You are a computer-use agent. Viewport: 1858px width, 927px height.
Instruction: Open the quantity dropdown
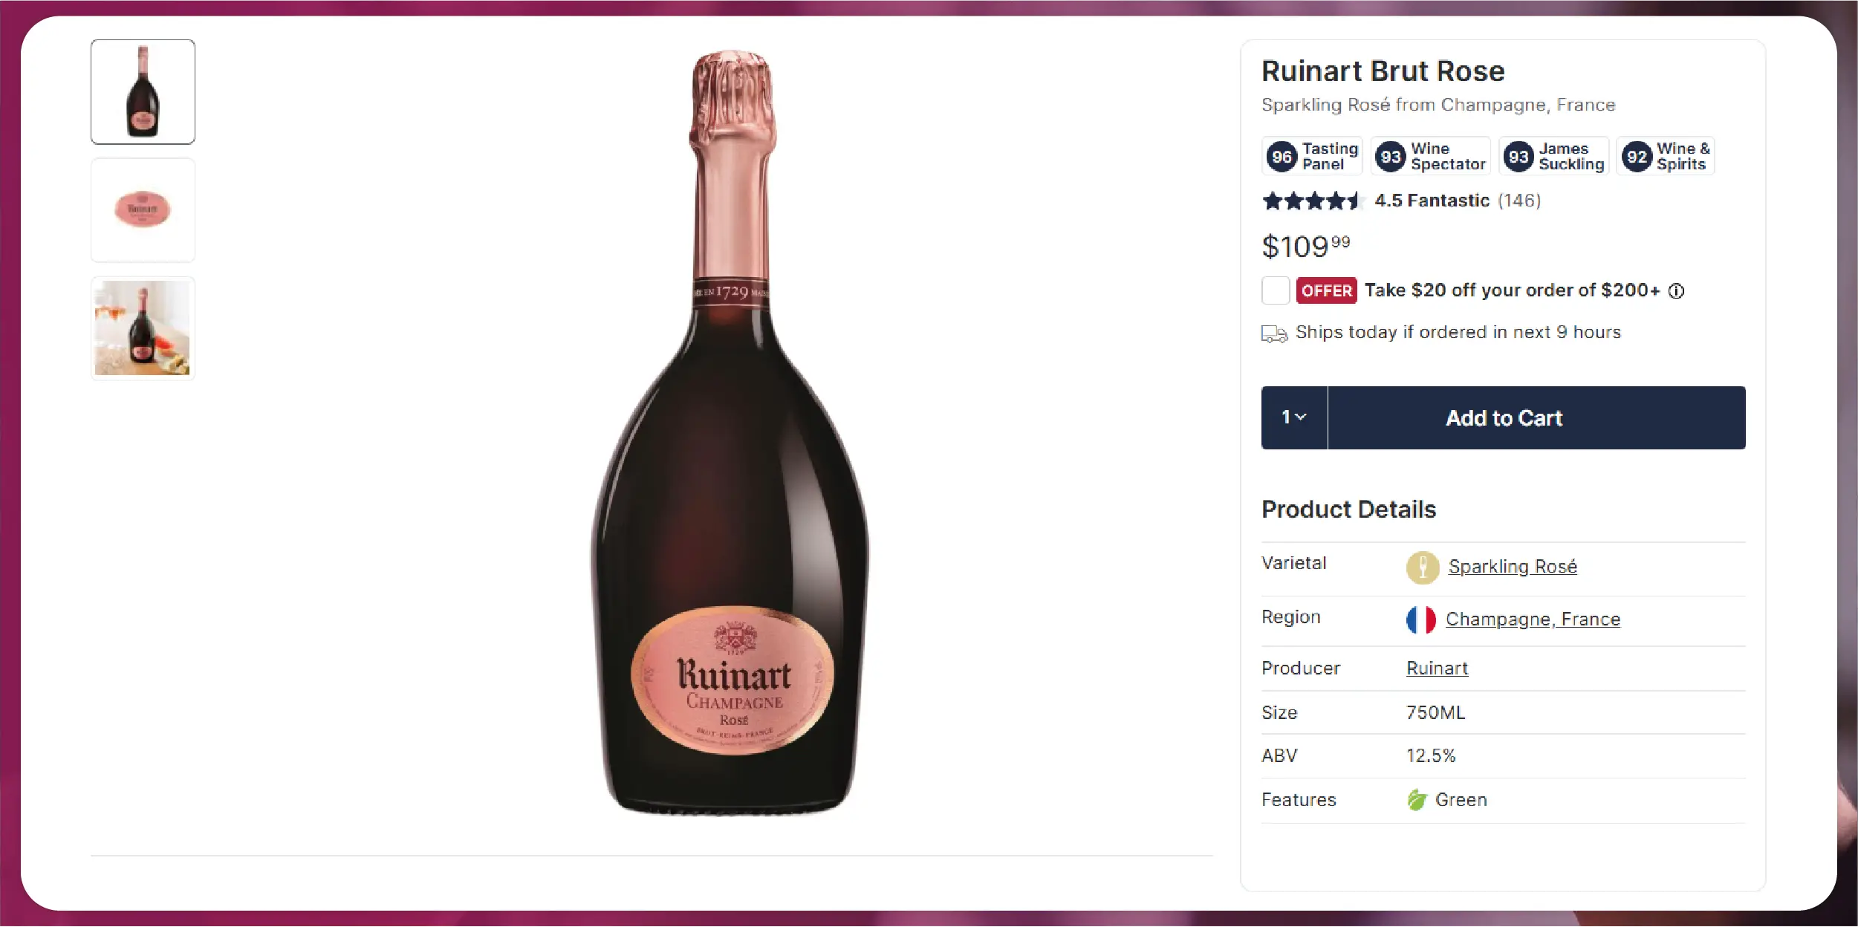(x=1294, y=417)
